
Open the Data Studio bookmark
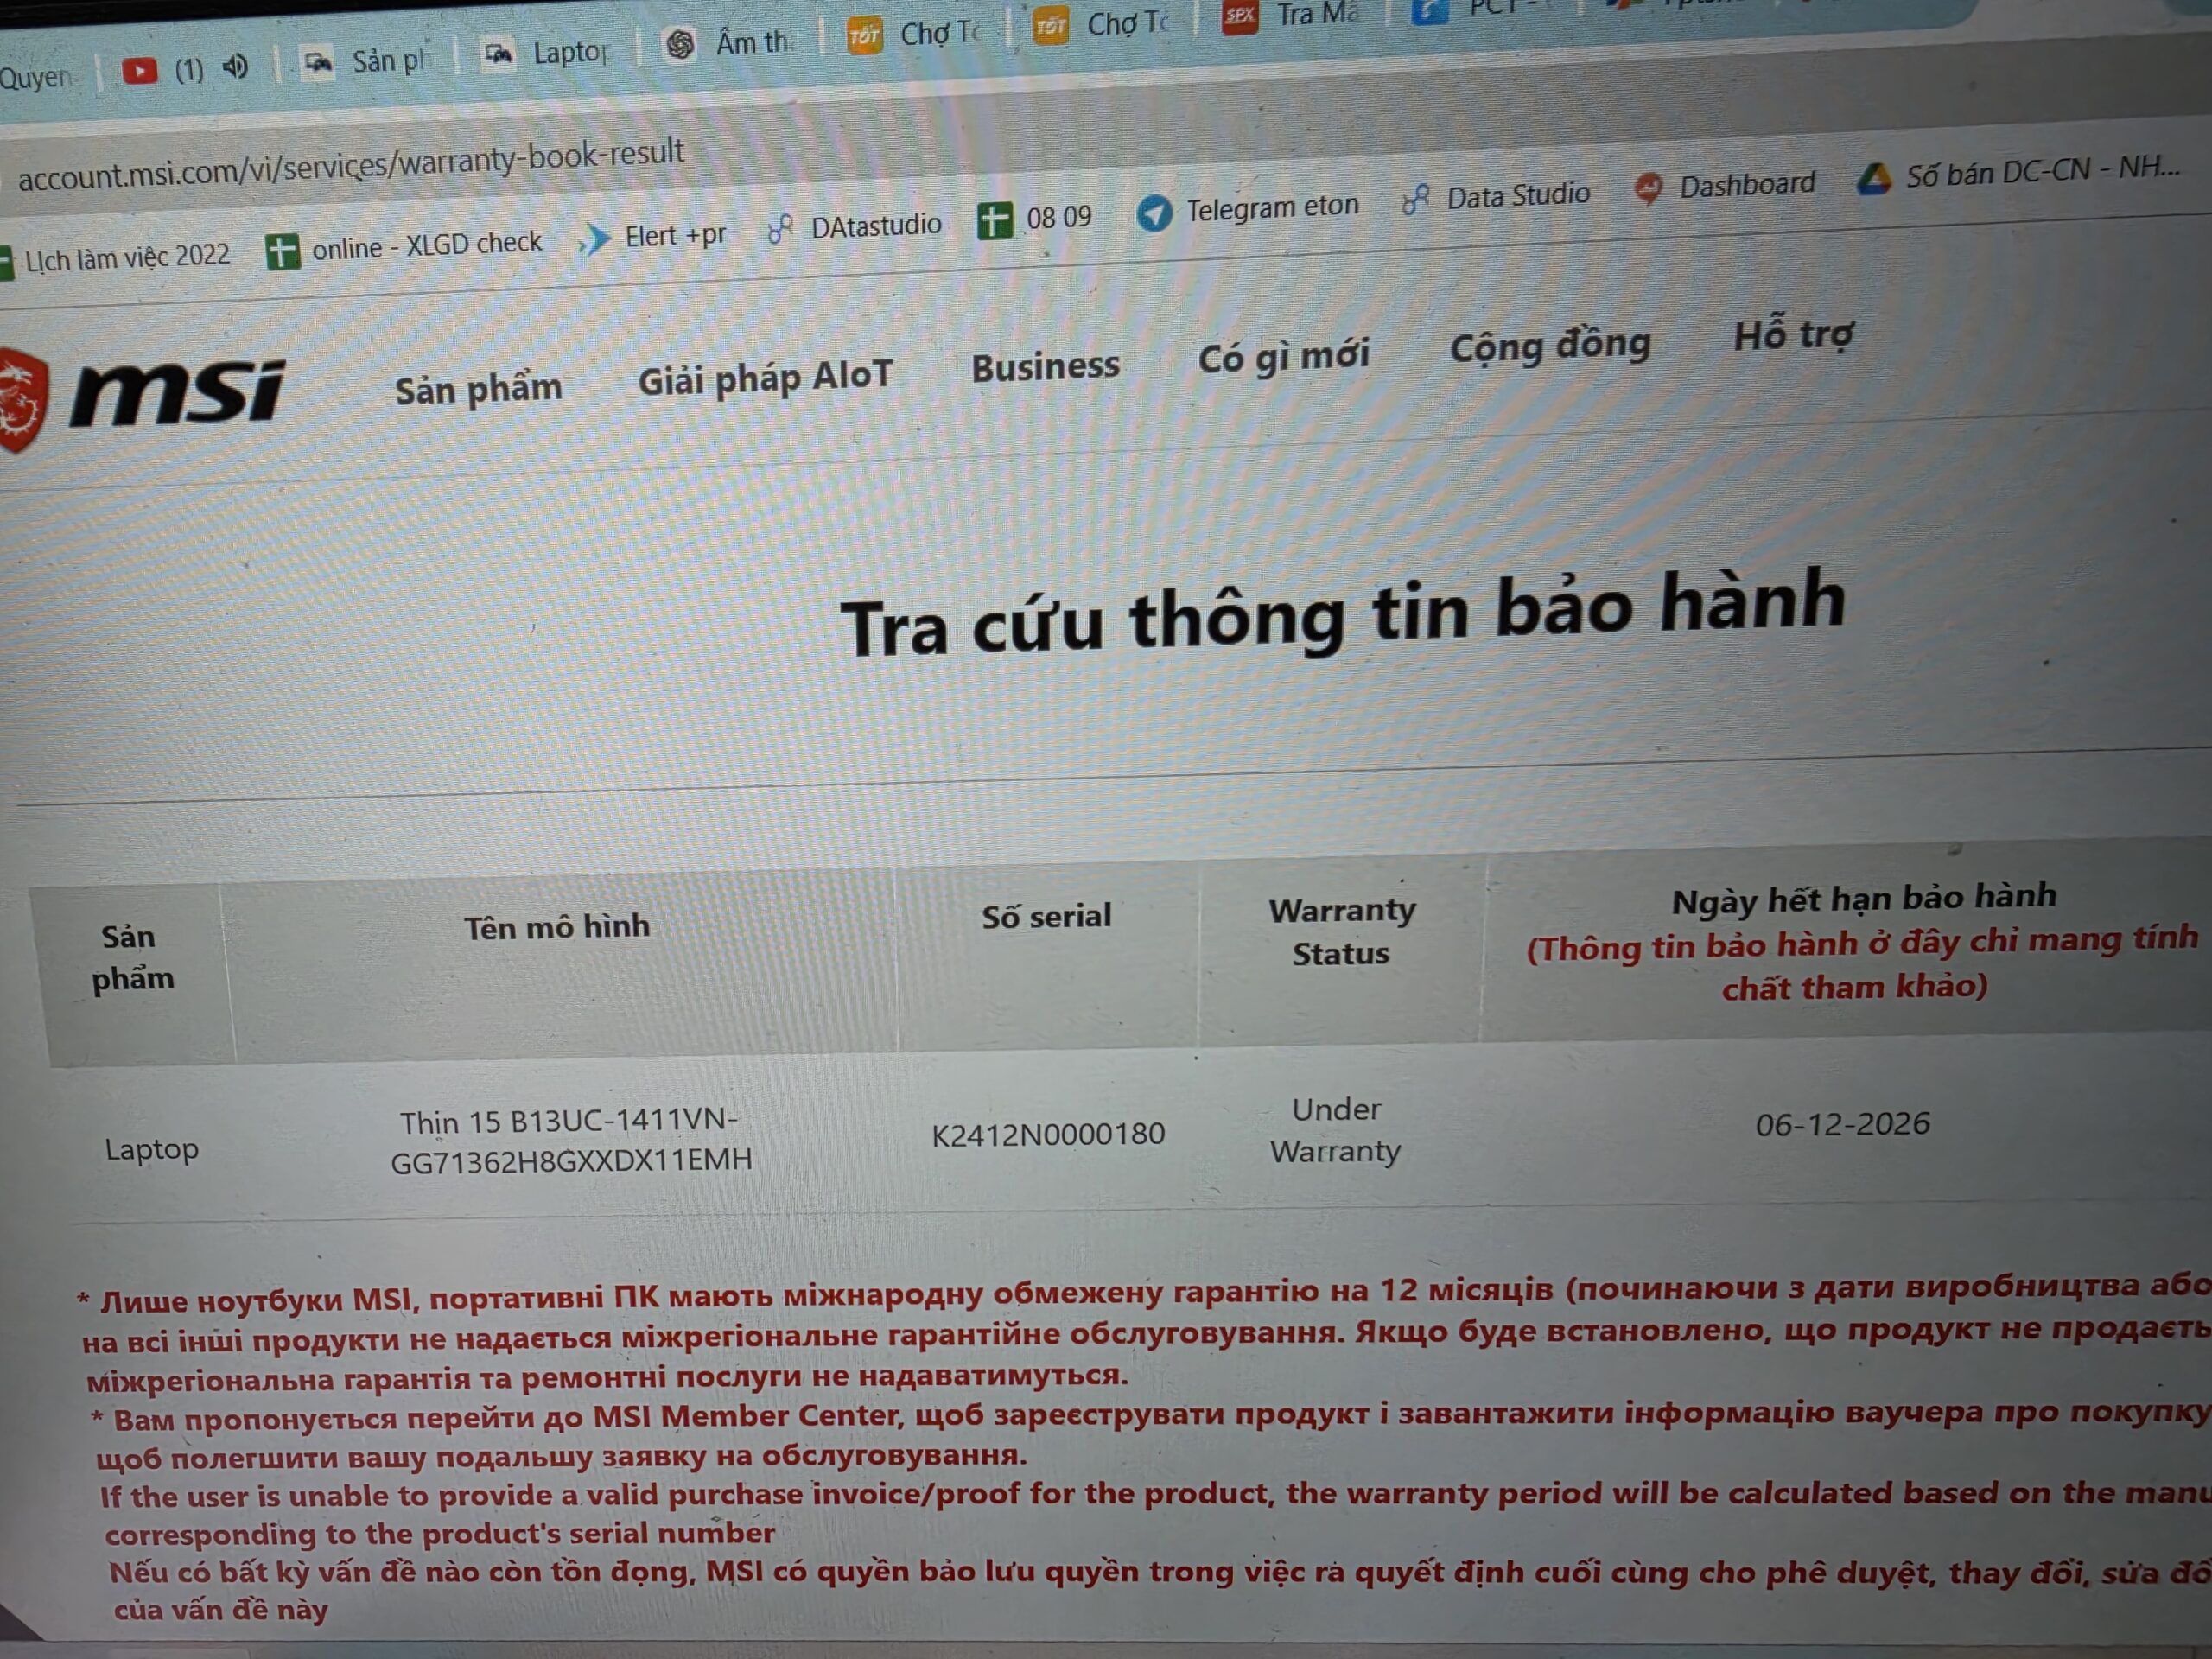click(x=1496, y=197)
